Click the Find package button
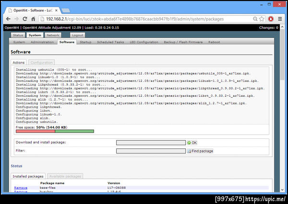 [200, 151]
